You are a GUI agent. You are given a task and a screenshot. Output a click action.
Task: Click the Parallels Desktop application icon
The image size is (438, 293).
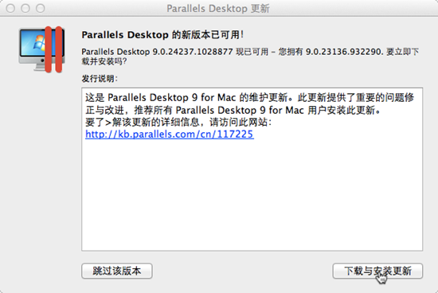tap(42, 49)
